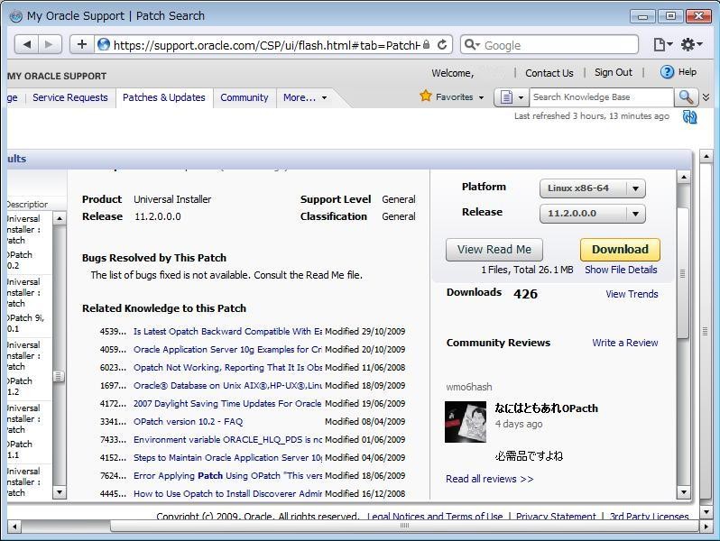Viewport: 720px width, 541px height.
Task: Open the search type dropdown arrow
Action: 521,97
